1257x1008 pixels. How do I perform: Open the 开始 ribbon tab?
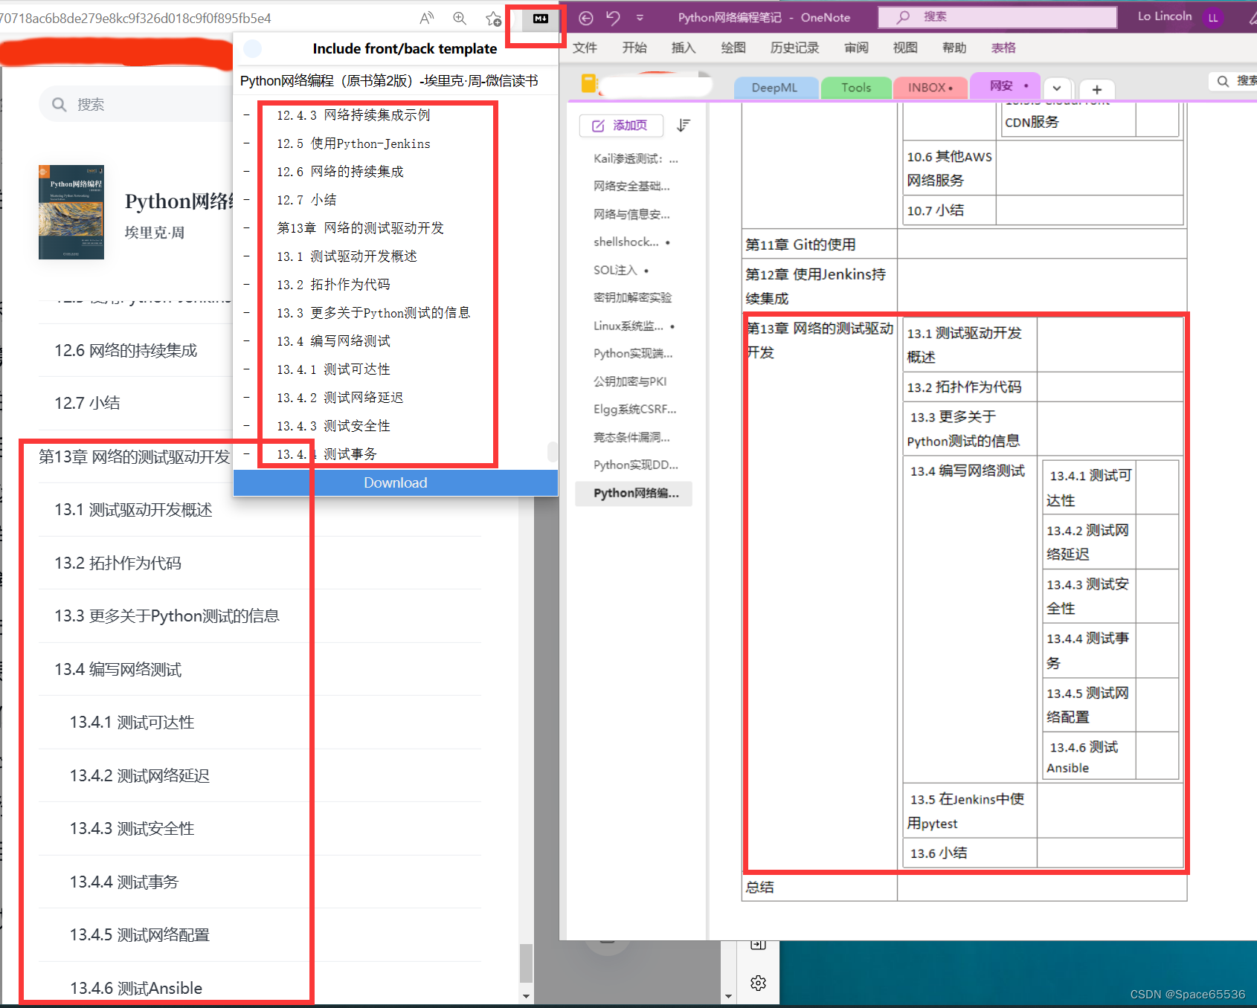point(634,48)
